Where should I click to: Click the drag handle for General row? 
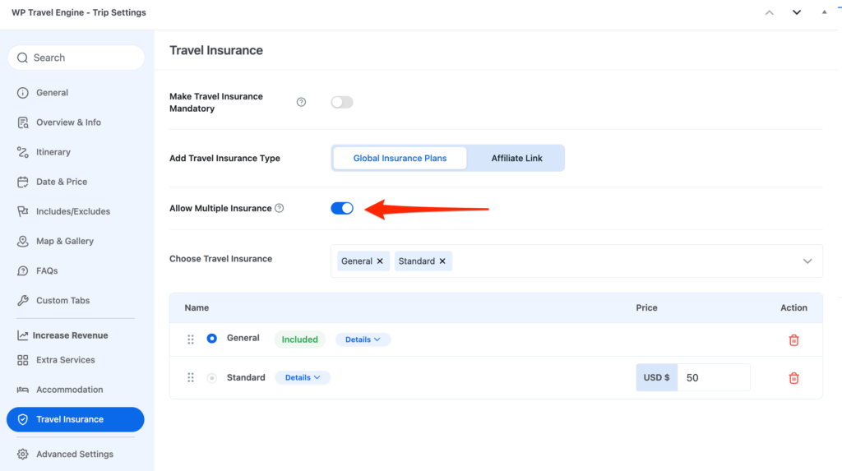[191, 339]
